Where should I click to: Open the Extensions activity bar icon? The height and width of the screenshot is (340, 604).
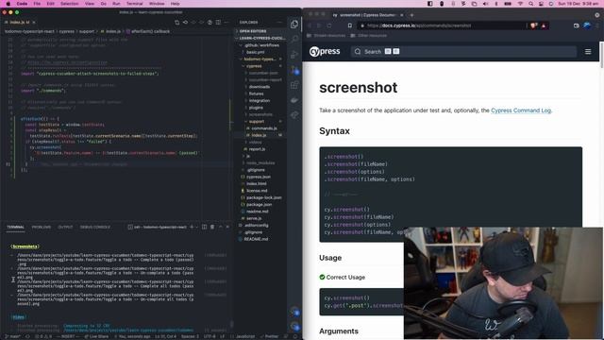pos(294,85)
